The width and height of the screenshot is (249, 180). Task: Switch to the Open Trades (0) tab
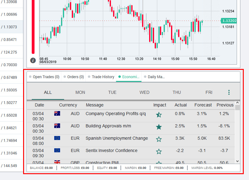coord(44,77)
